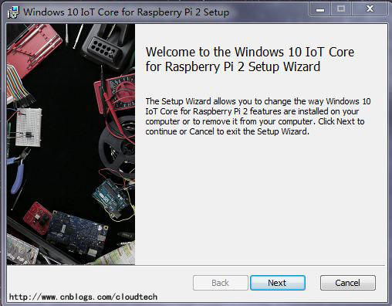Click the "The Setup Wizard allows you" description paragraph
The height and width of the screenshot is (306, 392).
click(x=258, y=116)
